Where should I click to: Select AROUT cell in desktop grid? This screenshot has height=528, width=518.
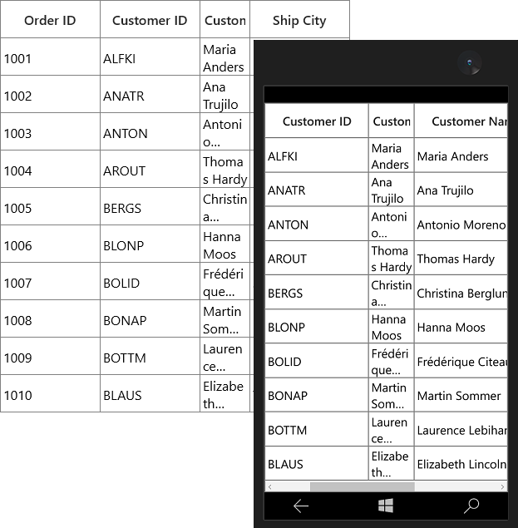[150, 169]
